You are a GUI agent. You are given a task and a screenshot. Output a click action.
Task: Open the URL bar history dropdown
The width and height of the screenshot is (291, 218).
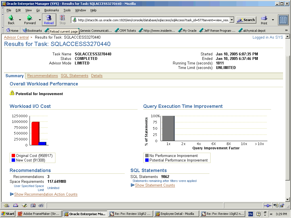coord(232,20)
